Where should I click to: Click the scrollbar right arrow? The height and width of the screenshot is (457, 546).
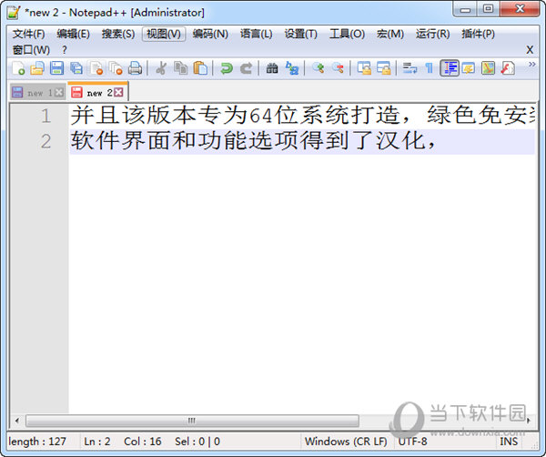(529, 421)
